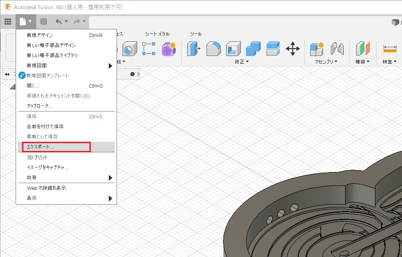Screen dimensions: 402x257
Task: Click the Undo arrow
Action: pos(58,22)
